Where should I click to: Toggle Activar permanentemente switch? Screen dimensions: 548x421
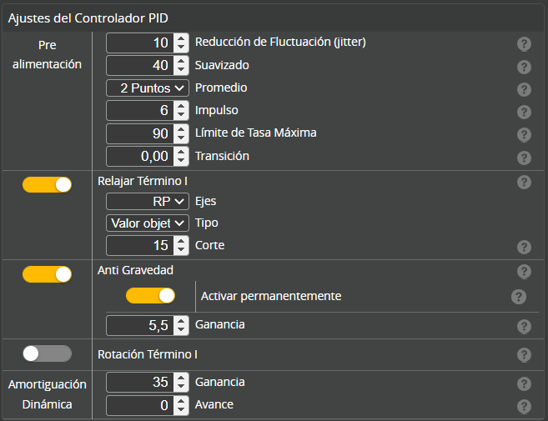coord(150,295)
